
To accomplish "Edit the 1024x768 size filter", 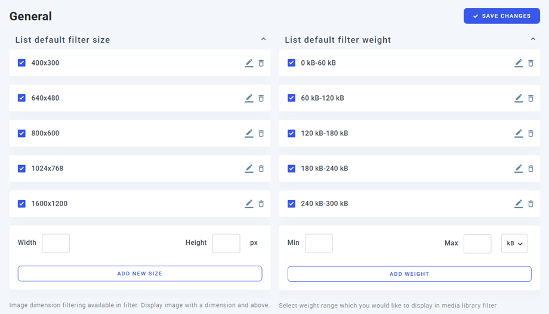I will 249,169.
